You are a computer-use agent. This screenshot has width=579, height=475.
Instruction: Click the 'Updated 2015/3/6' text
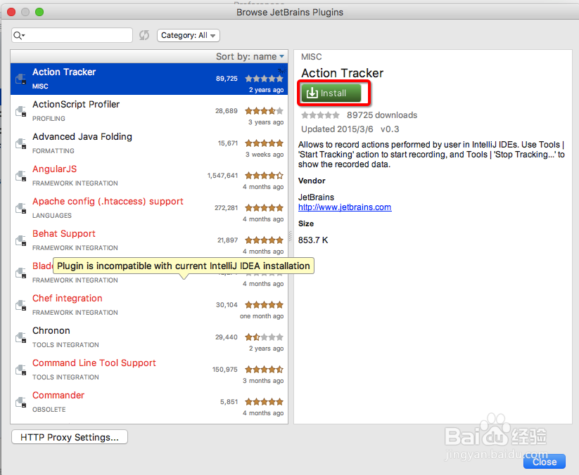pyautogui.click(x=337, y=129)
